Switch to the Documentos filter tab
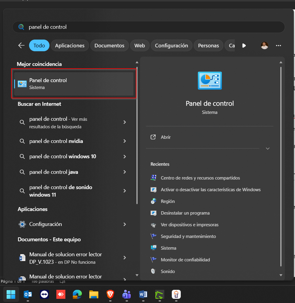Viewport: 295px width, 303px height. pyautogui.click(x=109, y=46)
